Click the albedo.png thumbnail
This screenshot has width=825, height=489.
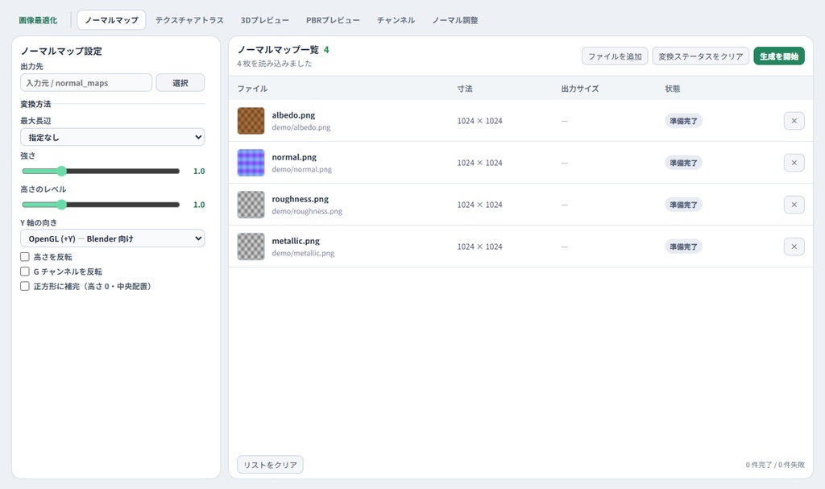click(251, 121)
